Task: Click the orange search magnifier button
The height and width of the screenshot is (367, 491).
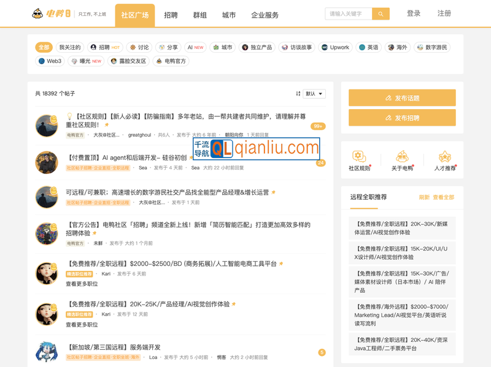Action: [x=381, y=13]
